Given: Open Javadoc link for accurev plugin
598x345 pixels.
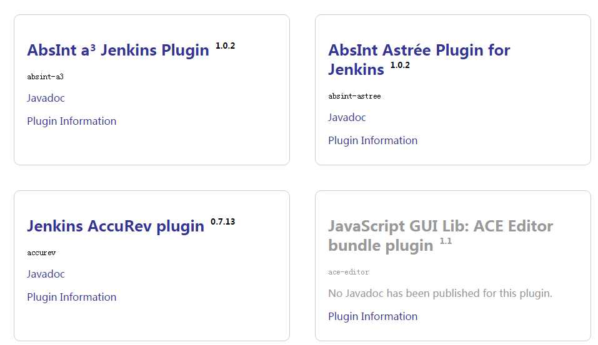Looking at the screenshot, I should (x=46, y=274).
